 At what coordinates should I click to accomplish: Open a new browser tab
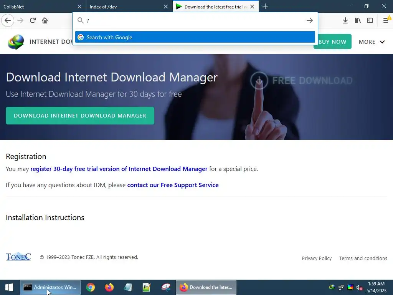[265, 6]
